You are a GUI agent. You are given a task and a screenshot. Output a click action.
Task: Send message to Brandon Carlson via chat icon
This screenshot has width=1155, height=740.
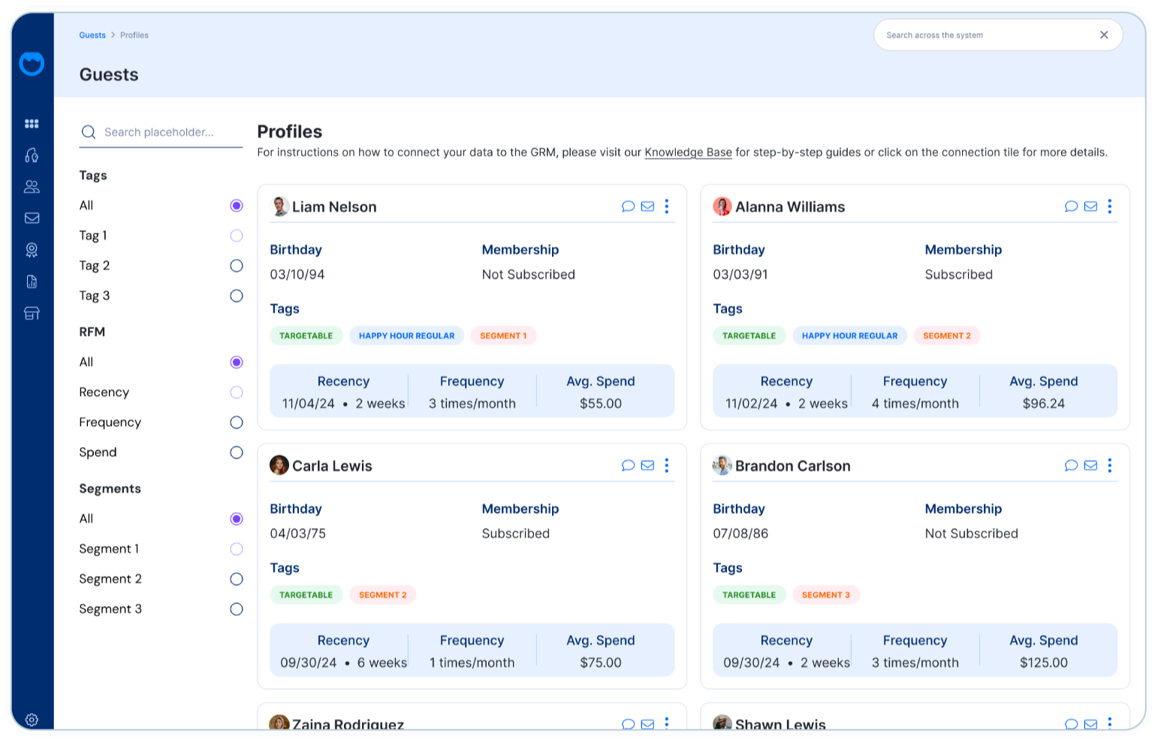click(x=1071, y=466)
